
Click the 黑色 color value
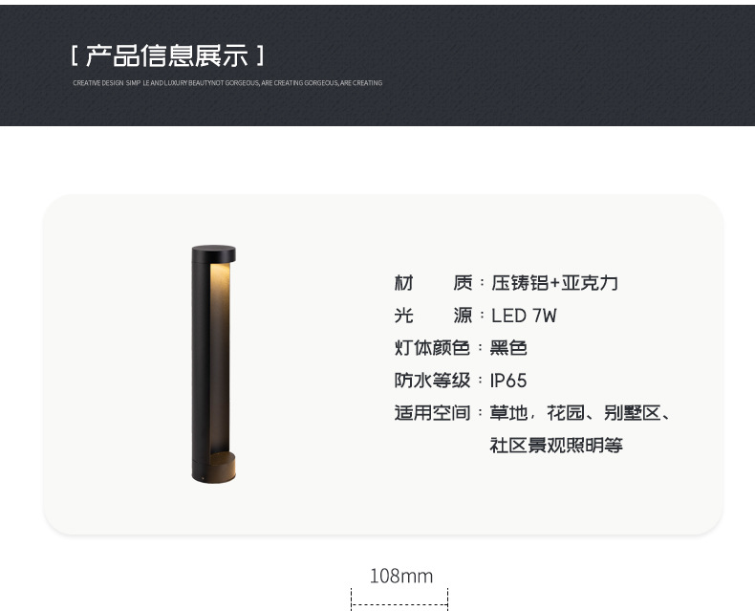point(508,347)
